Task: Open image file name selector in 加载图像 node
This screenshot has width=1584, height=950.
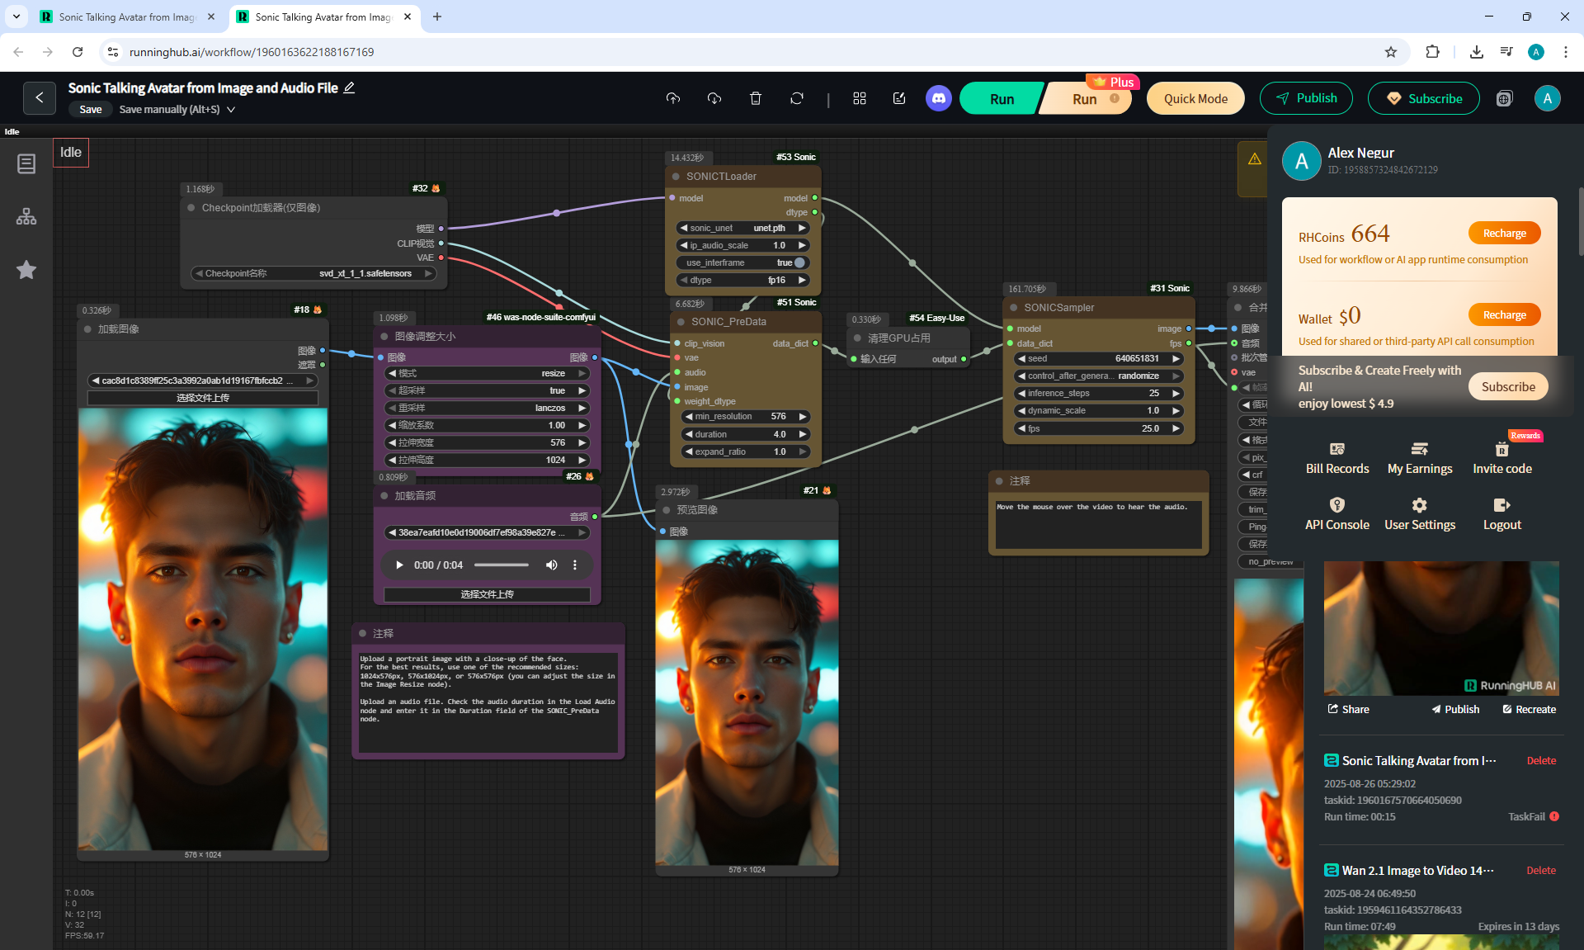Action: (x=202, y=380)
